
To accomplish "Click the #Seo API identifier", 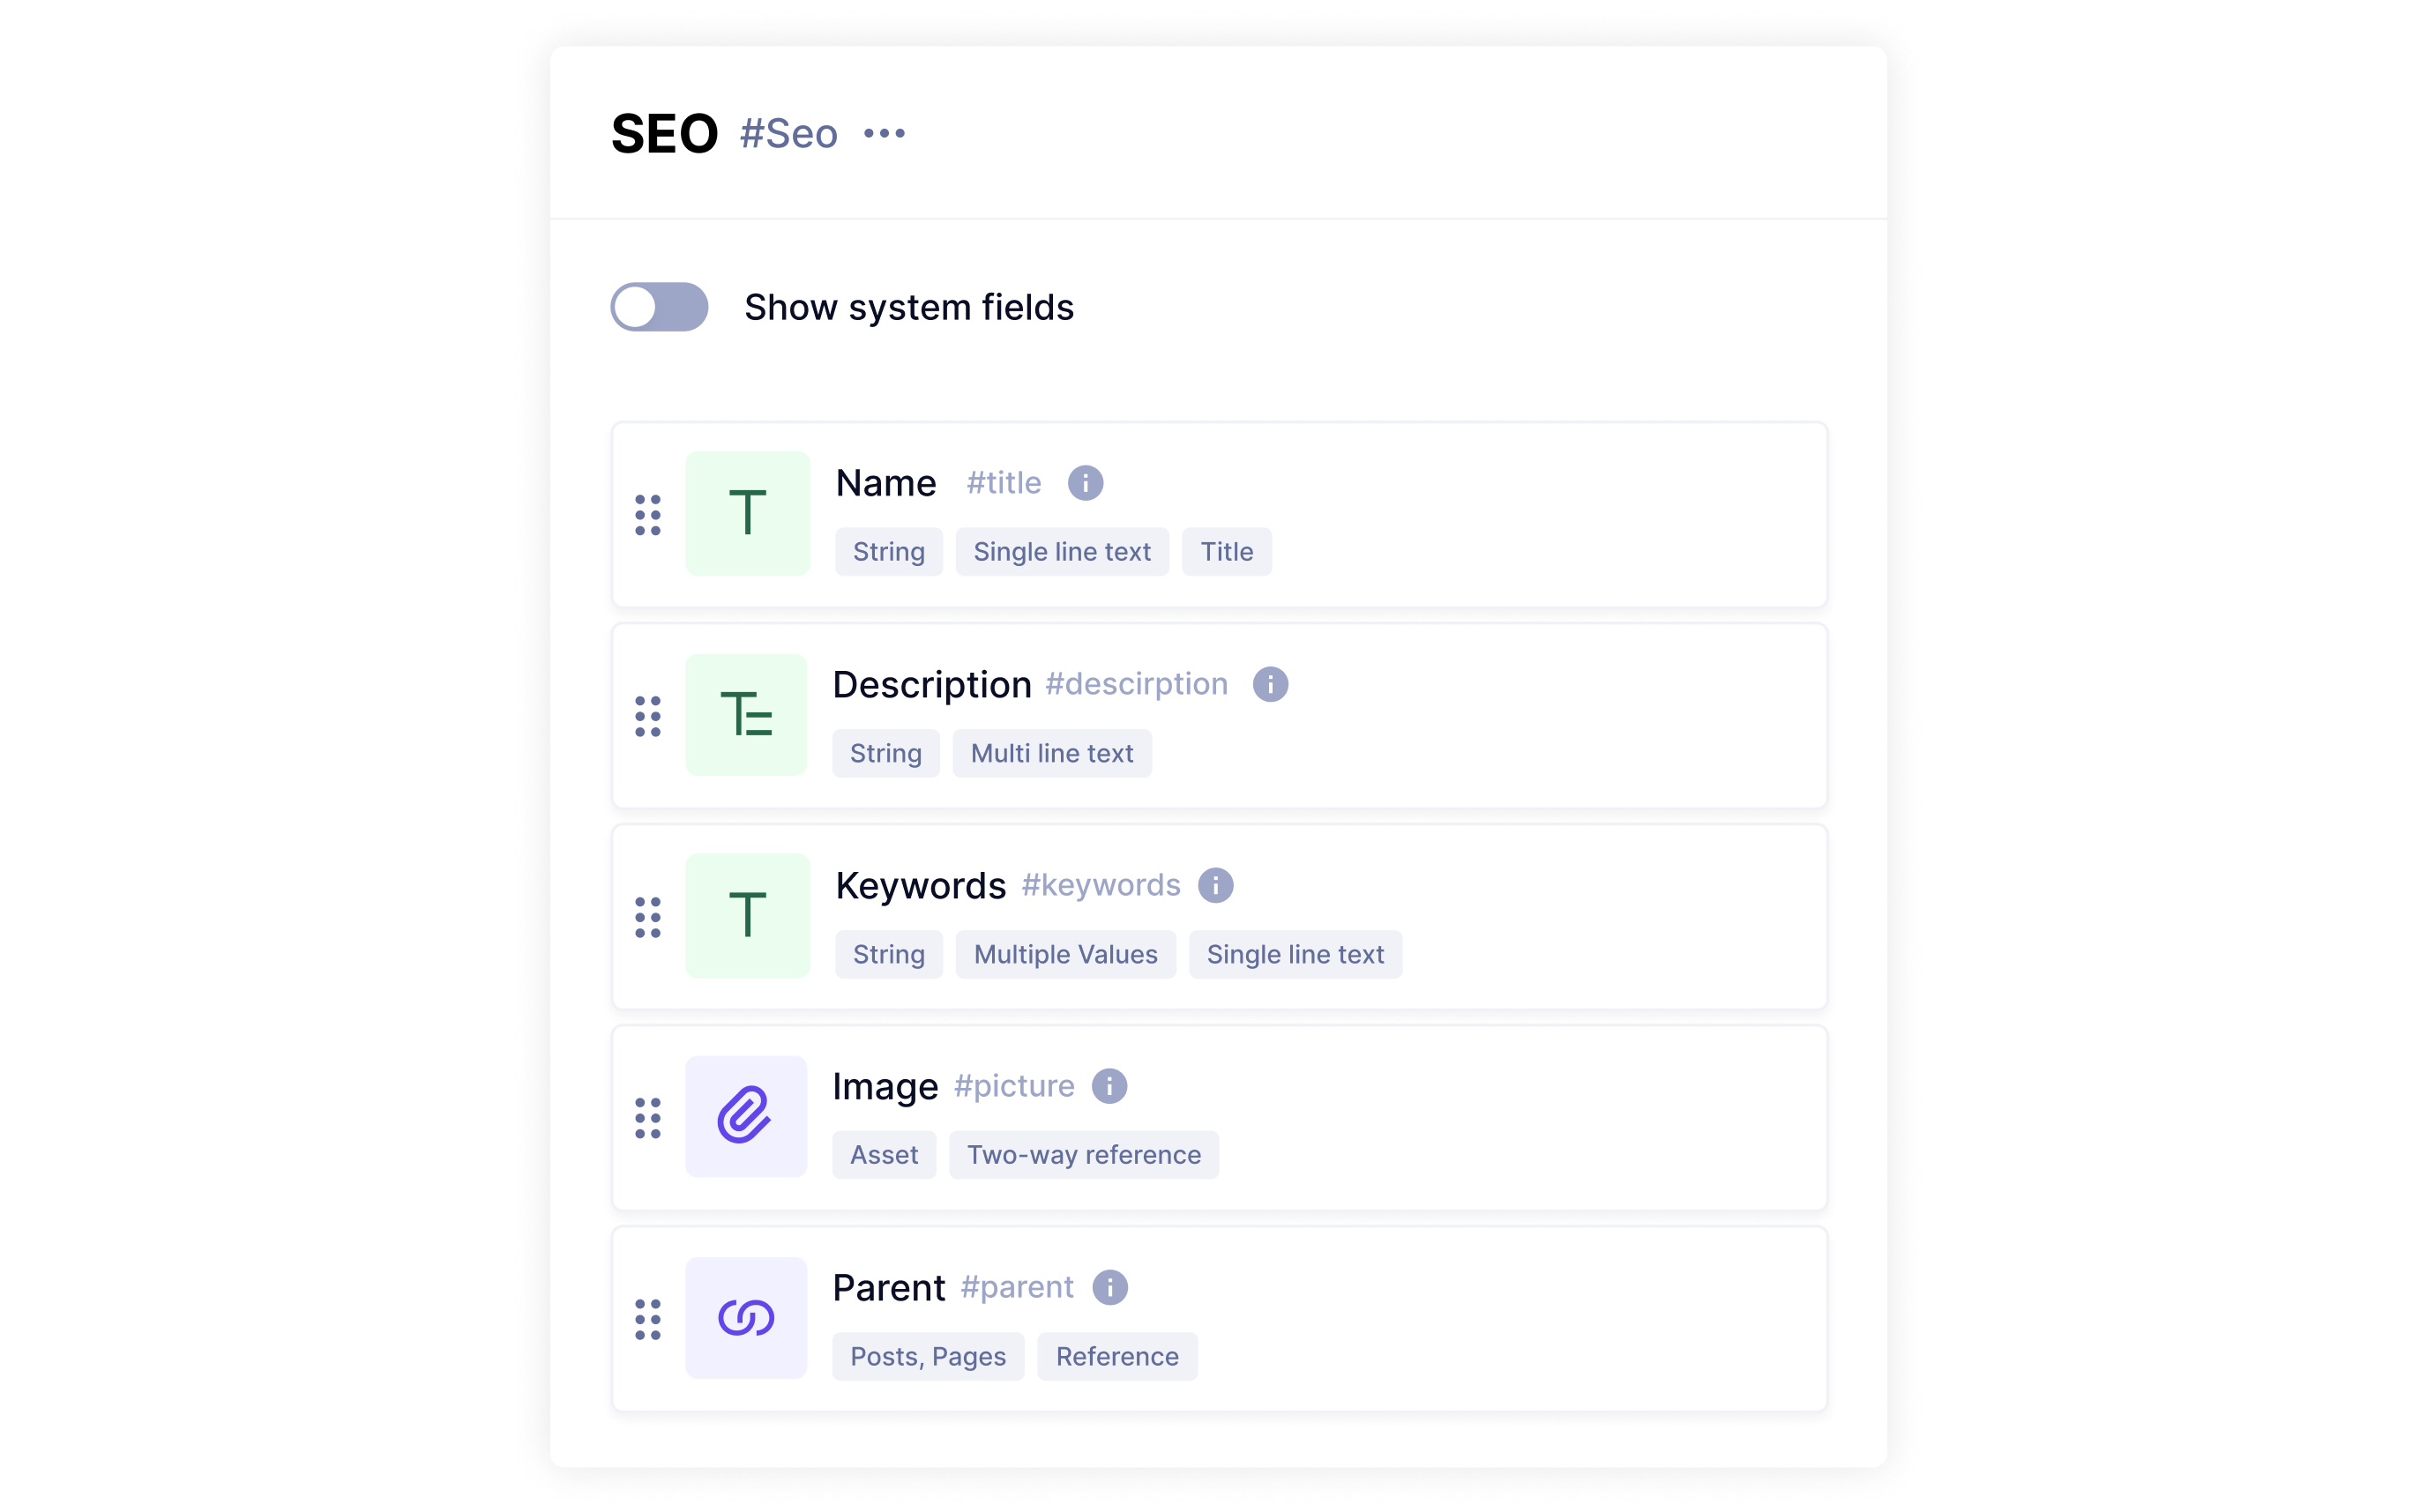I will point(788,134).
